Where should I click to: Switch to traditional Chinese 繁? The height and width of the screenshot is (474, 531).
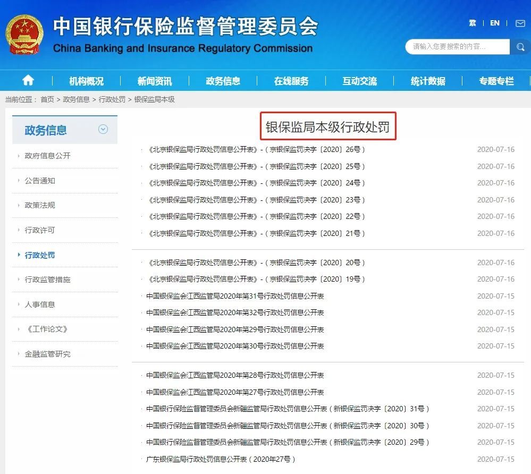(473, 23)
